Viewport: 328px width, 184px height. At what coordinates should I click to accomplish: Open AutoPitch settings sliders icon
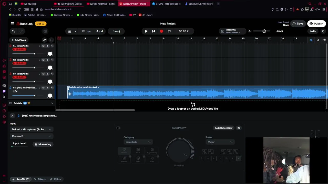[x=239, y=128]
